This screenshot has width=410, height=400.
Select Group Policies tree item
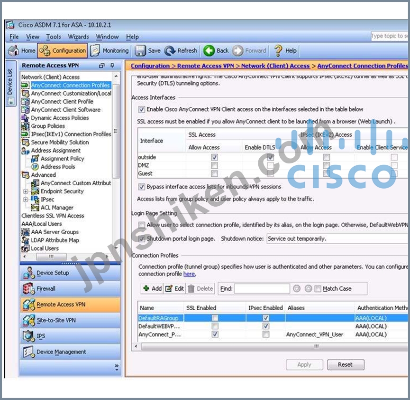[48, 126]
